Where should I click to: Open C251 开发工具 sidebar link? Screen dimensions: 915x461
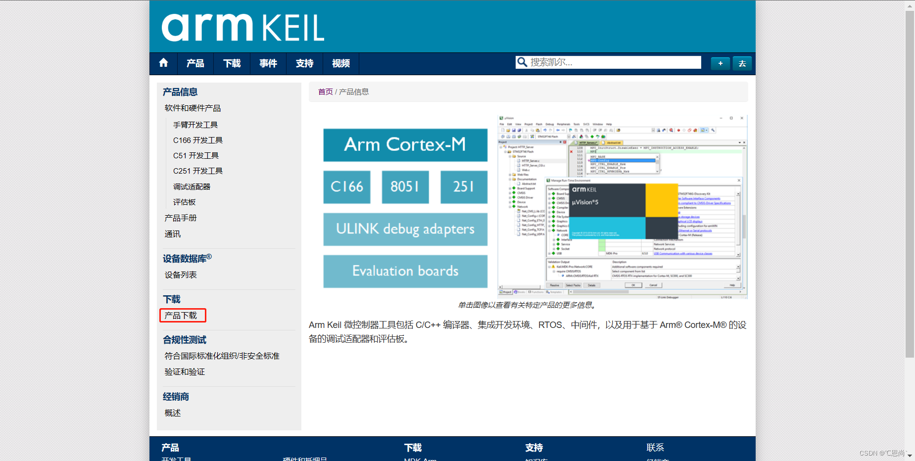(x=198, y=171)
